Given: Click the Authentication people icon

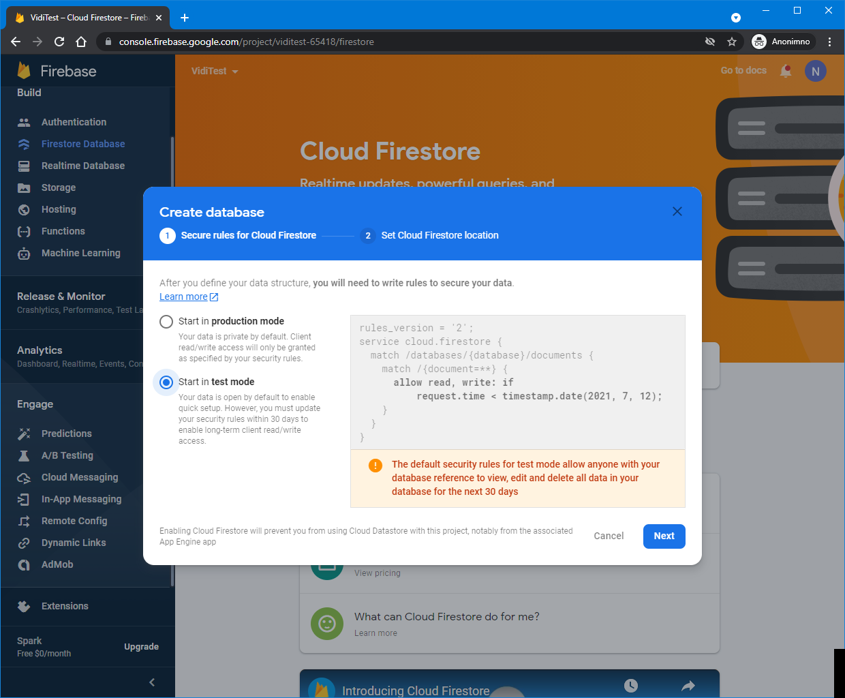Looking at the screenshot, I should (24, 122).
